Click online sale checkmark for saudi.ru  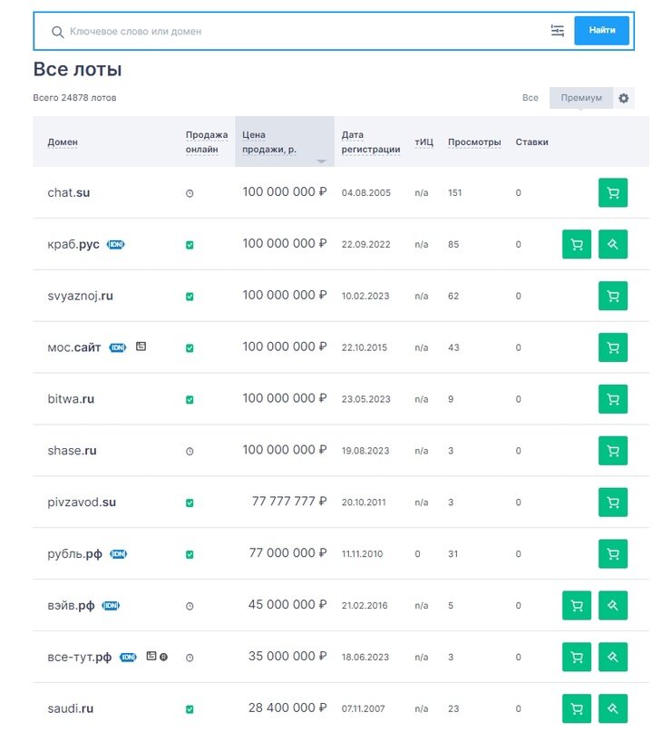(190, 709)
